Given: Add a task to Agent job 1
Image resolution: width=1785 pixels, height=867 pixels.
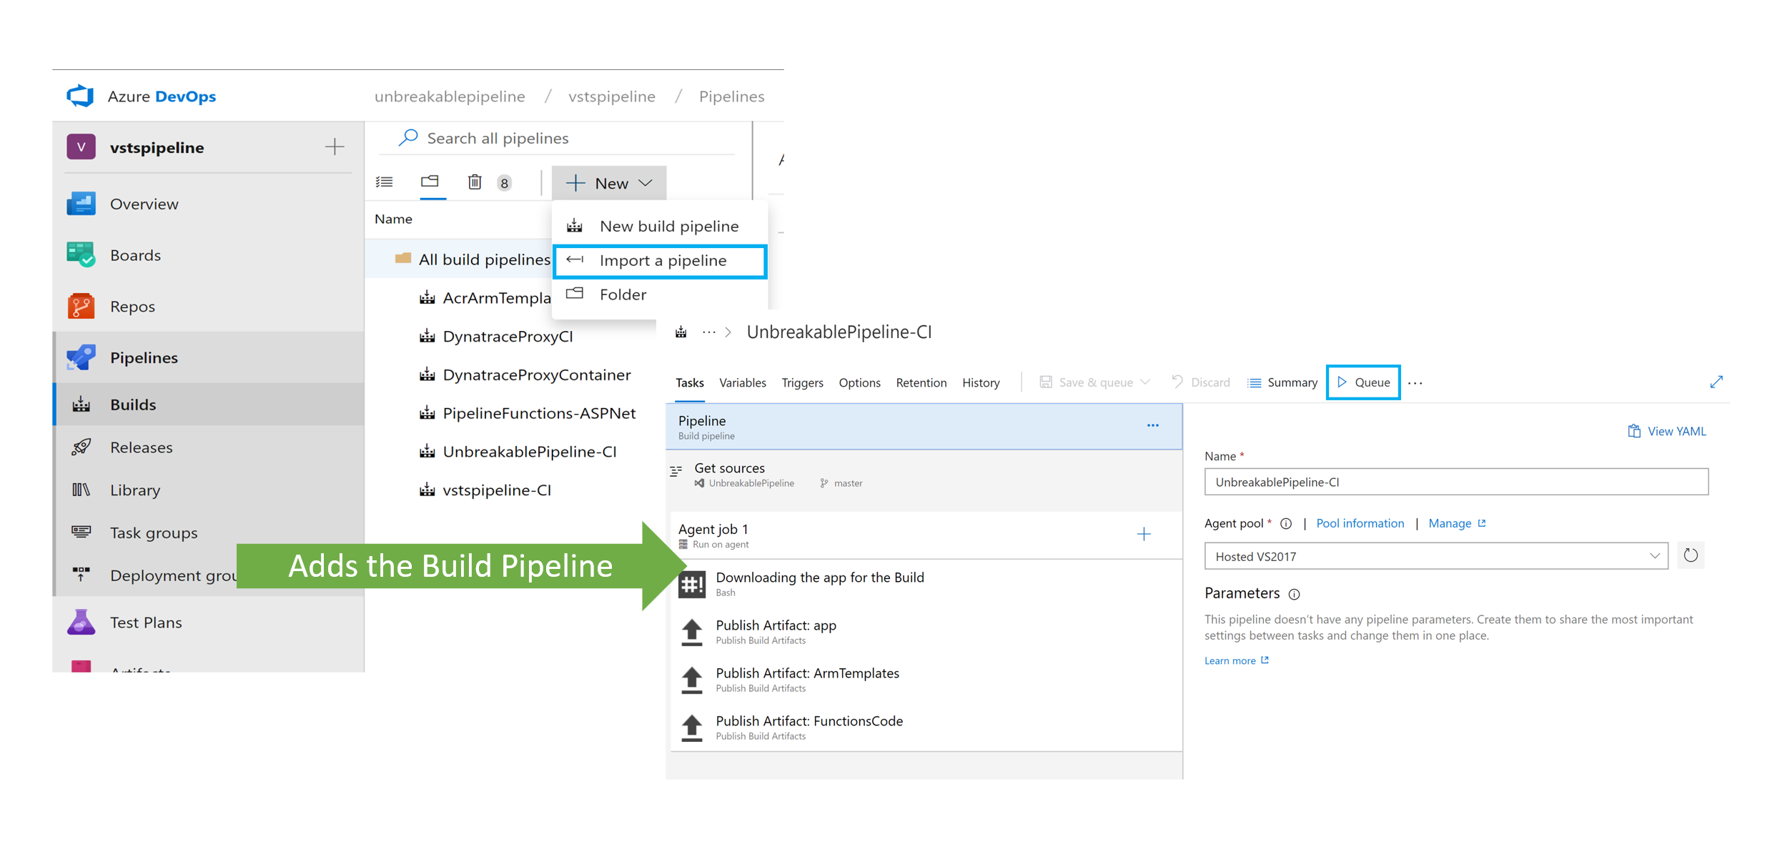Looking at the screenshot, I should pos(1144,535).
